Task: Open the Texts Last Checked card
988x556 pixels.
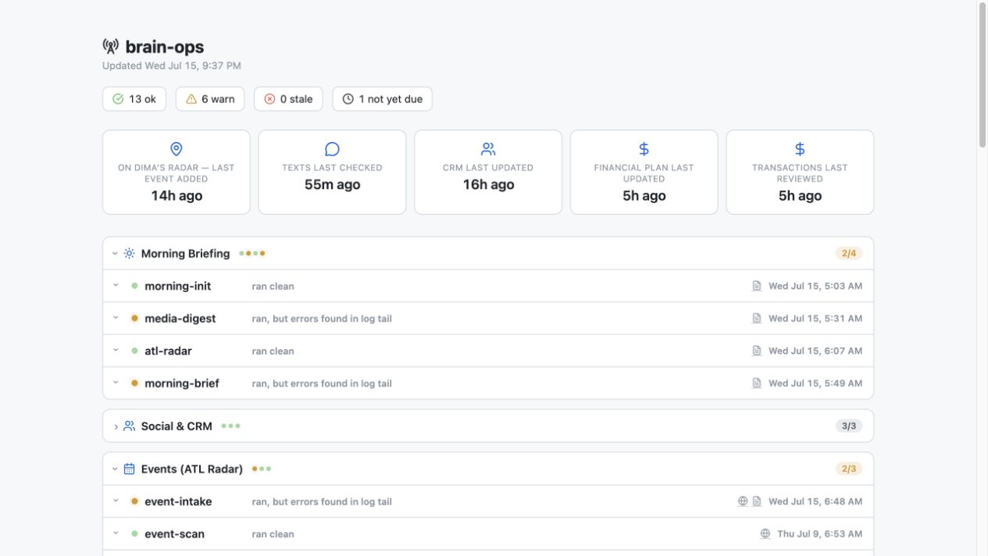Action: pos(332,172)
